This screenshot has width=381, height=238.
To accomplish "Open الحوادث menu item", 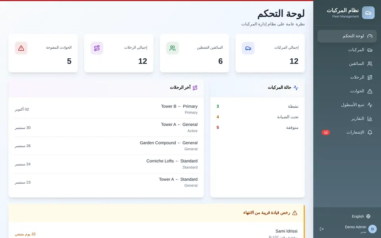I will tap(347, 91).
